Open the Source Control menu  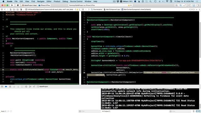pyautogui.click(x=76, y=1)
